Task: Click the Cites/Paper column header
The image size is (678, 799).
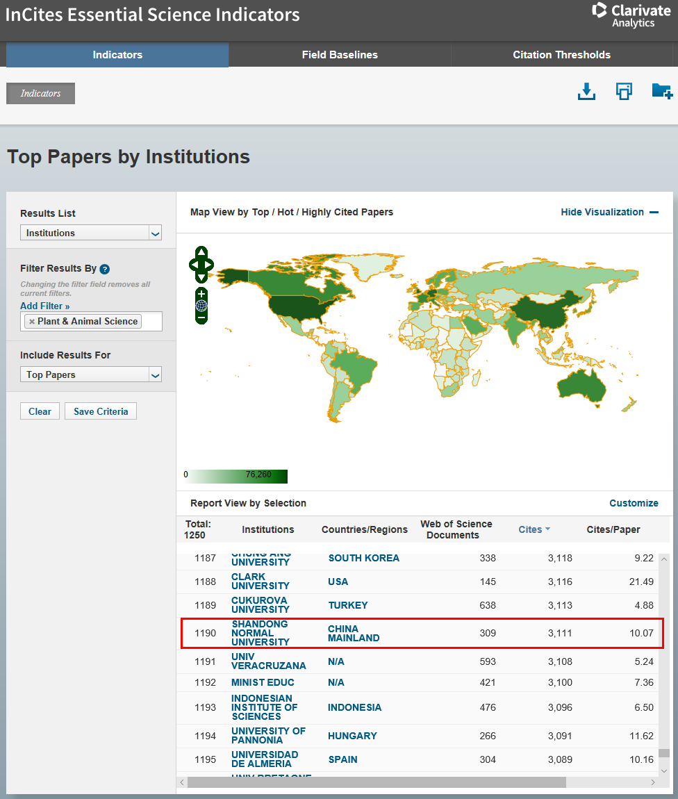Action: point(613,529)
